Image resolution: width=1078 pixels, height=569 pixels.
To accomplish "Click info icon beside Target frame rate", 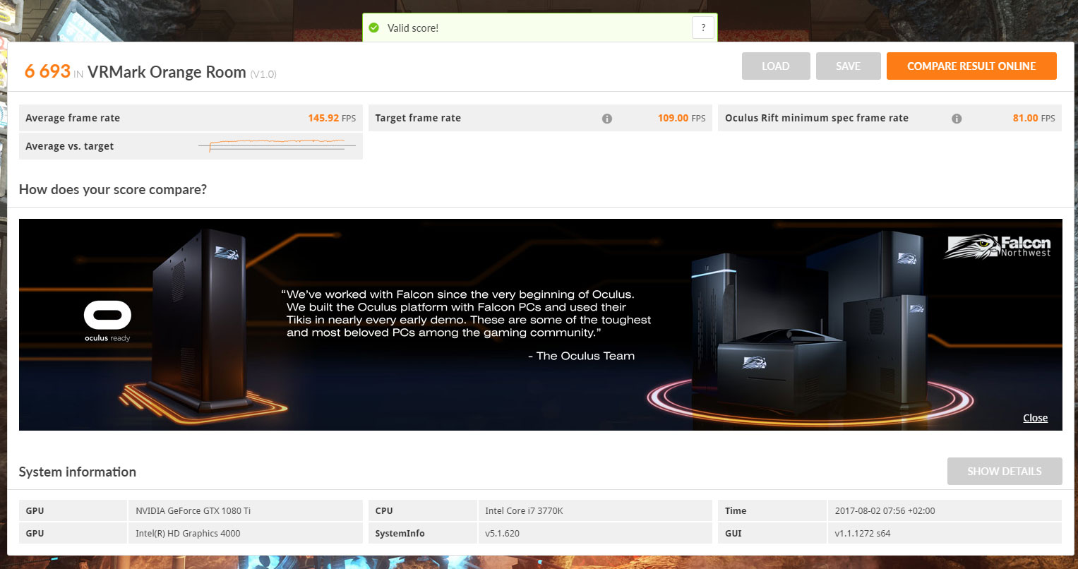I will coord(607,119).
